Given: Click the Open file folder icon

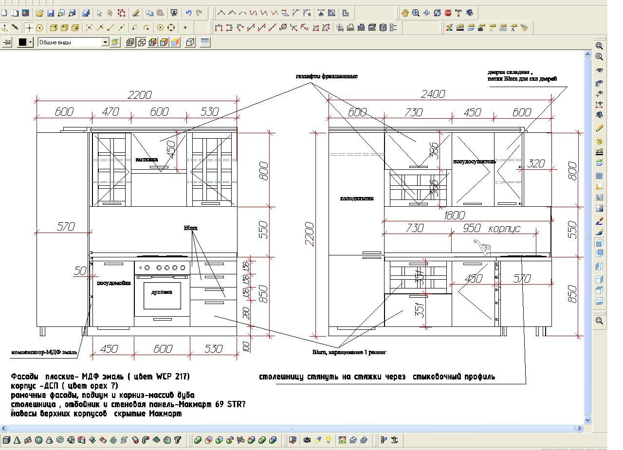Looking at the screenshot, I should pos(39,13).
